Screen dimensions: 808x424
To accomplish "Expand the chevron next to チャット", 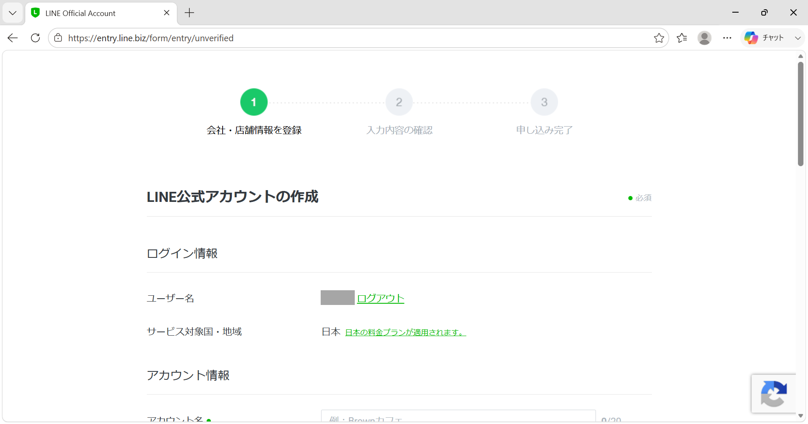I will pos(797,38).
